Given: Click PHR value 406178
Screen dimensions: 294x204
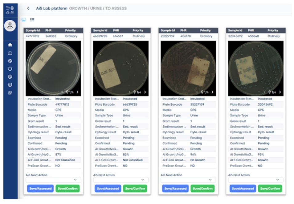Looking at the screenshot, I should click(186, 36).
